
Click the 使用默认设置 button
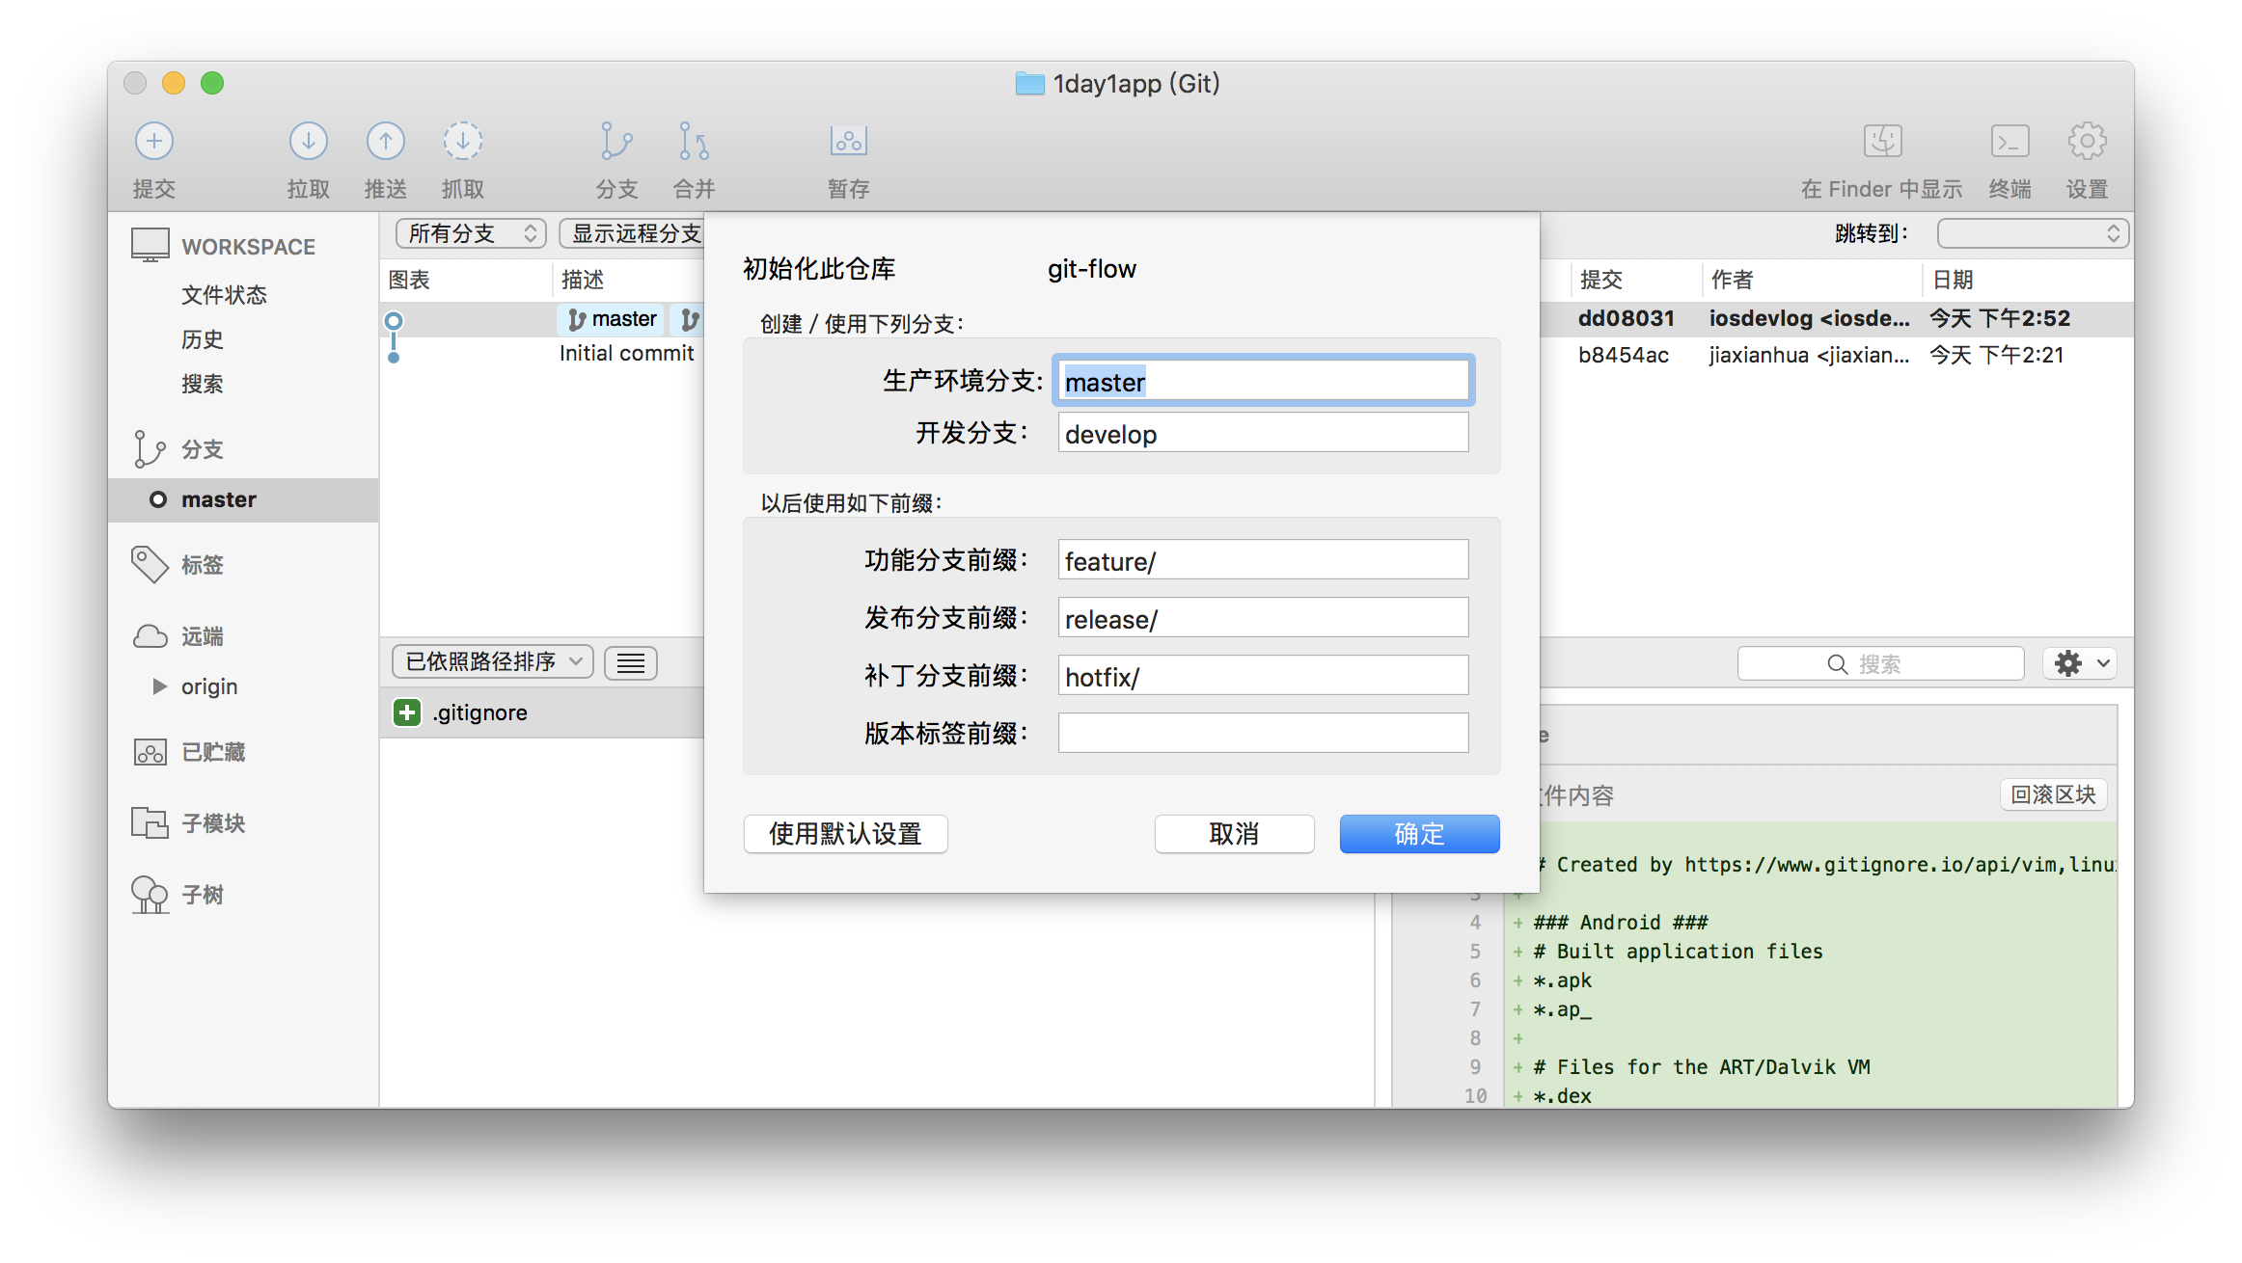click(x=845, y=834)
